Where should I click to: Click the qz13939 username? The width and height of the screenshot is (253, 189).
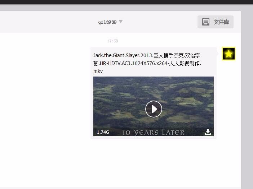107,22
